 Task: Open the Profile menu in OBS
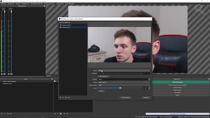point(25,4)
